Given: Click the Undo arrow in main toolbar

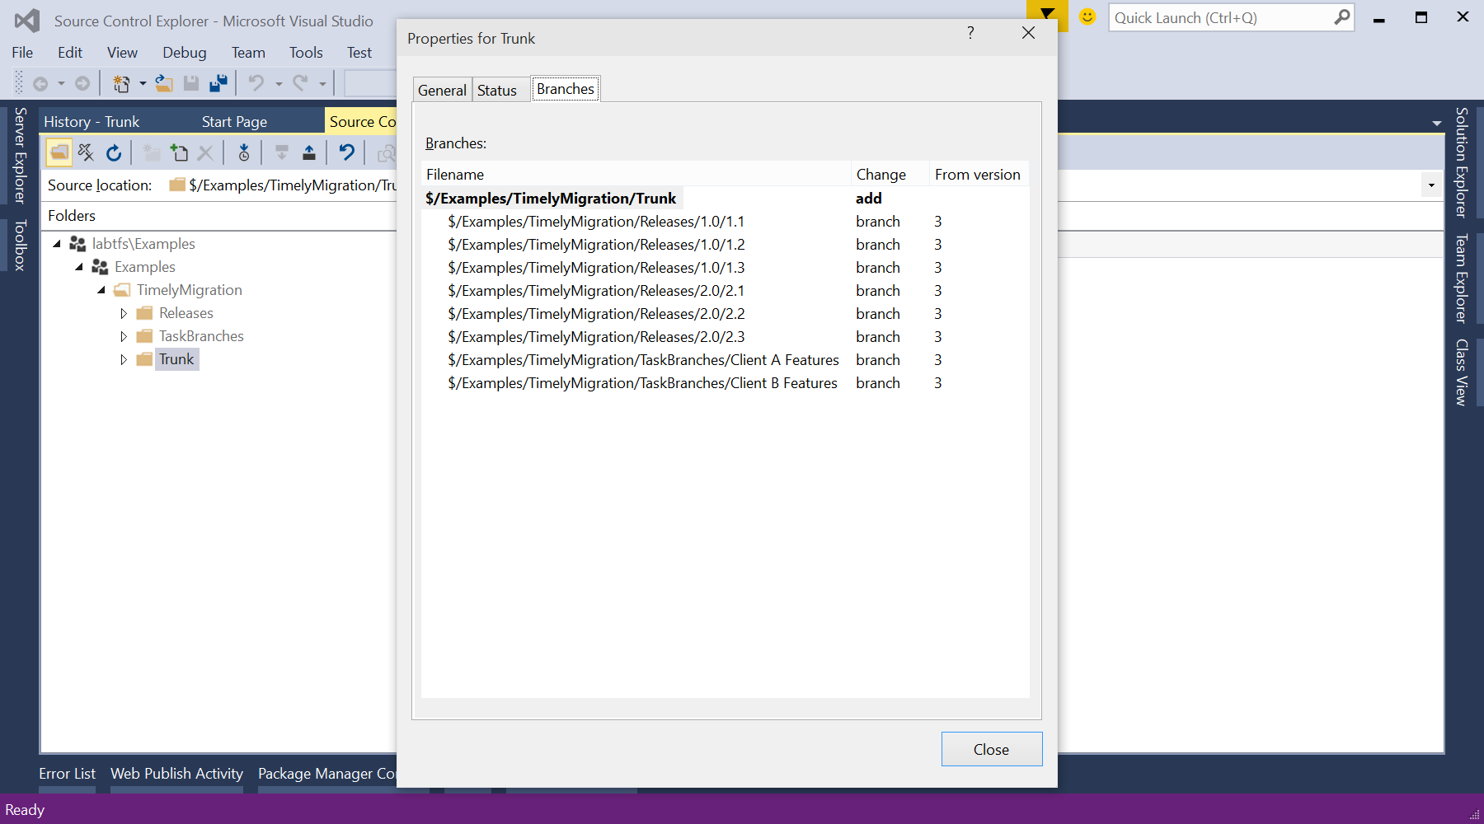Looking at the screenshot, I should 256,83.
